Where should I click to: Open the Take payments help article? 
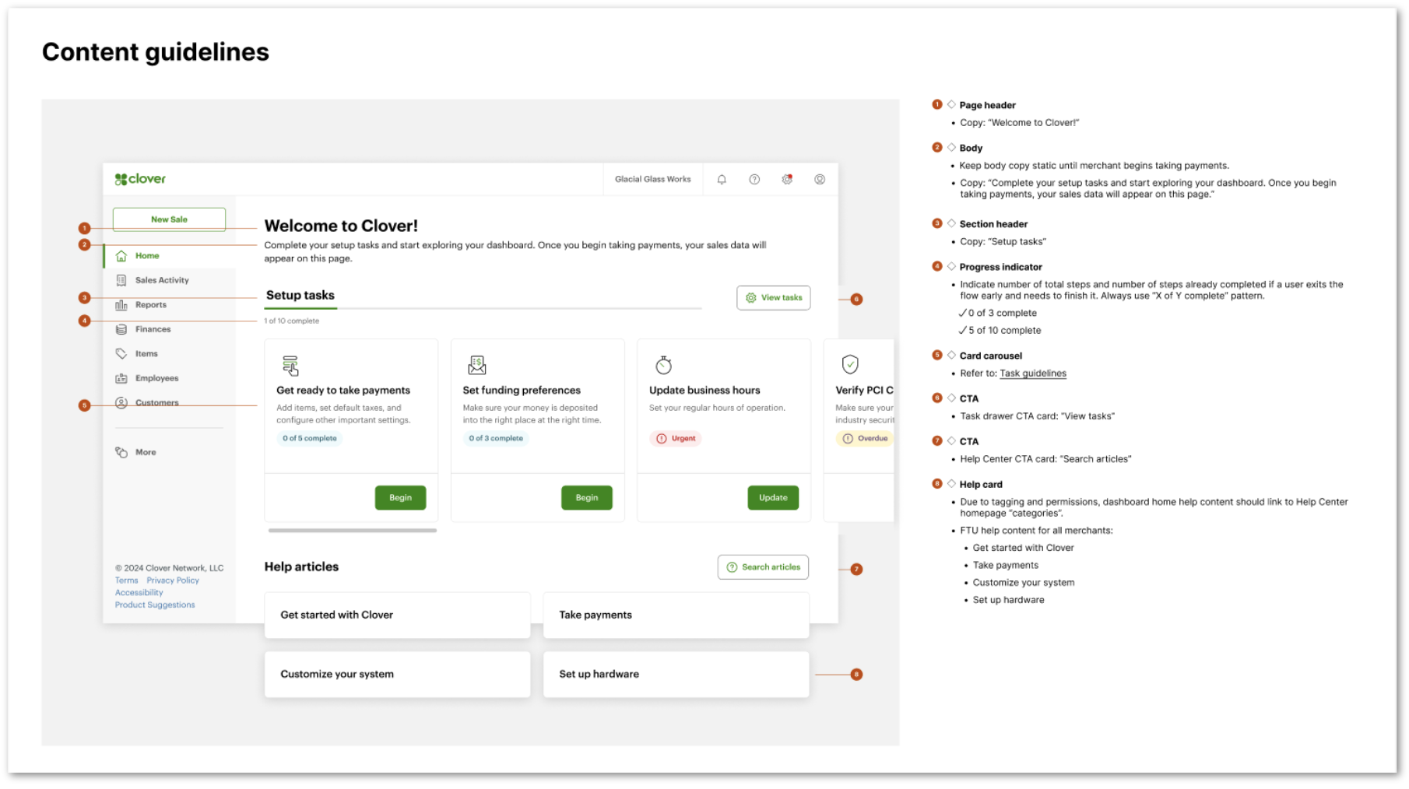pos(676,615)
